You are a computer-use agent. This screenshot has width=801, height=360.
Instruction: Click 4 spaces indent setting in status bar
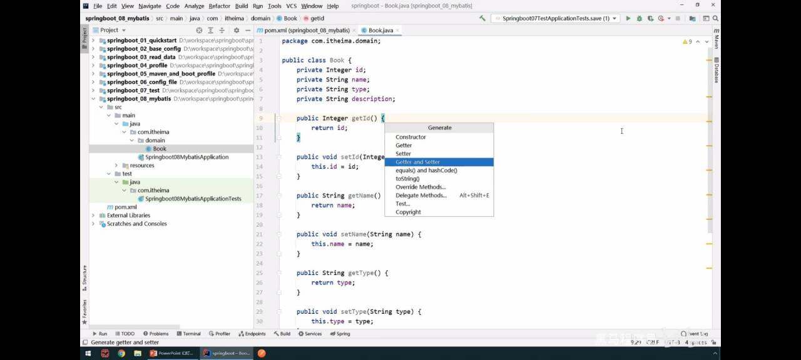[x=695, y=342]
